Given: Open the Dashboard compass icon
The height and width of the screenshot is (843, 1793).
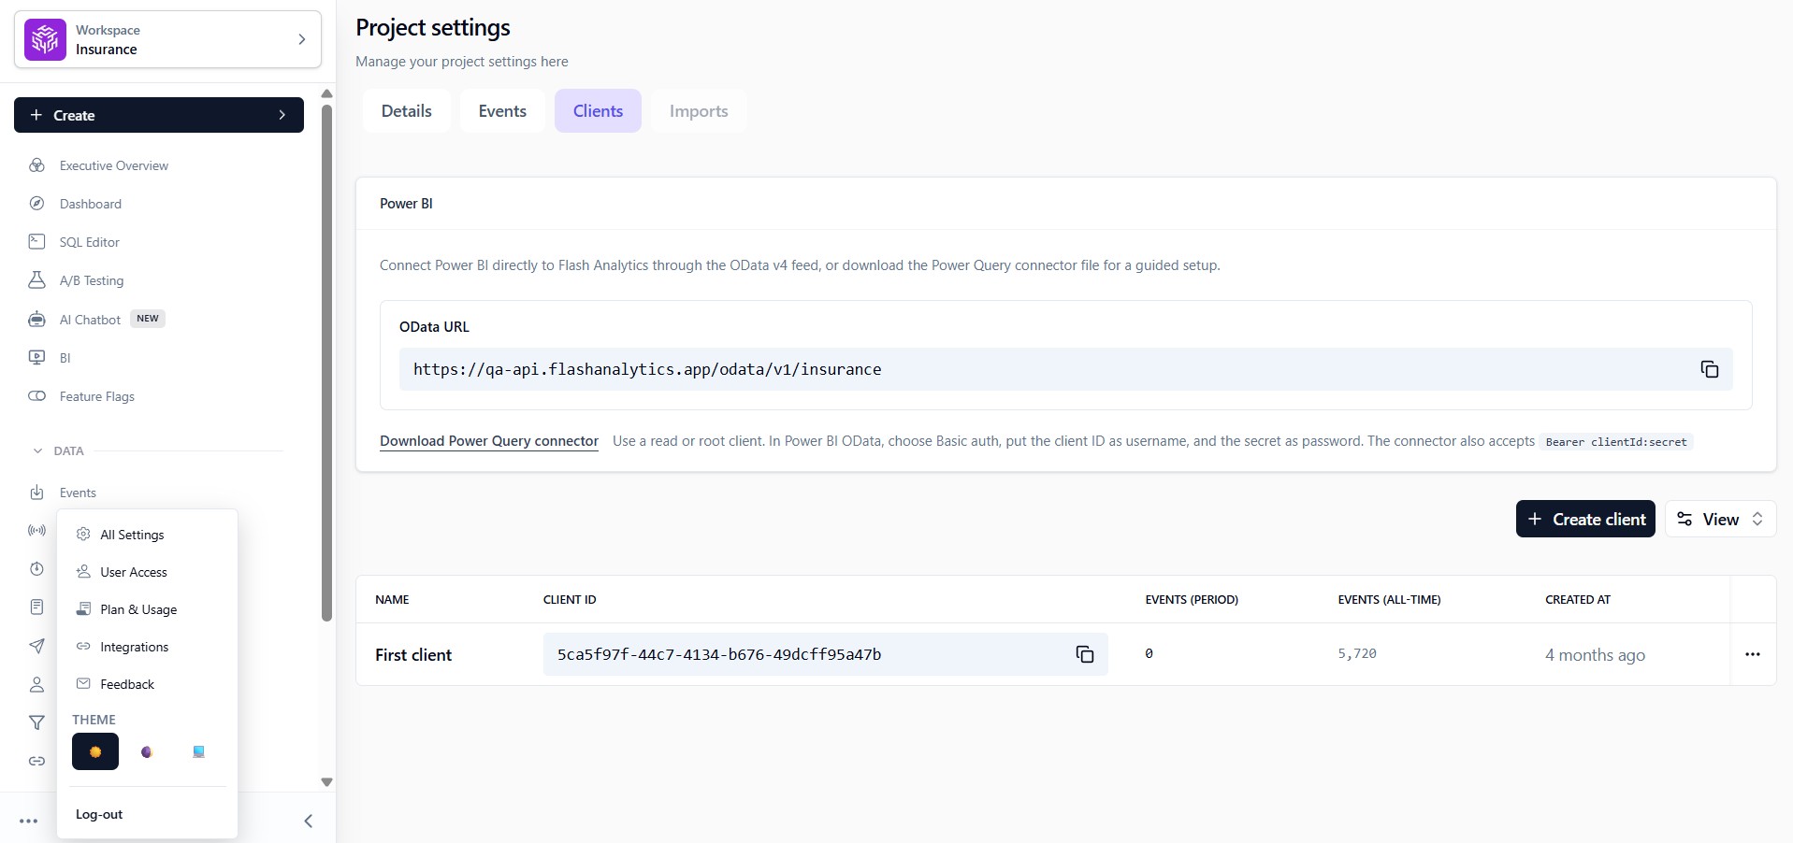Looking at the screenshot, I should (x=36, y=204).
